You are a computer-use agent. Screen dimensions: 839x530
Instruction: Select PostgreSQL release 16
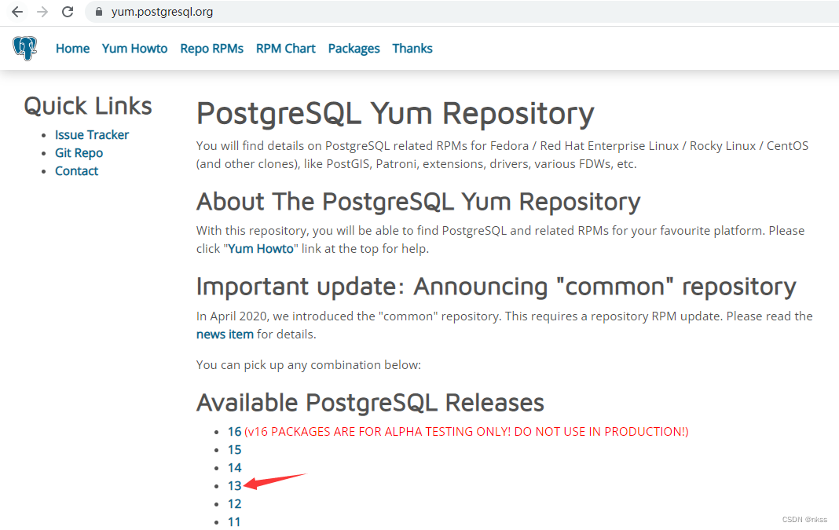(234, 432)
